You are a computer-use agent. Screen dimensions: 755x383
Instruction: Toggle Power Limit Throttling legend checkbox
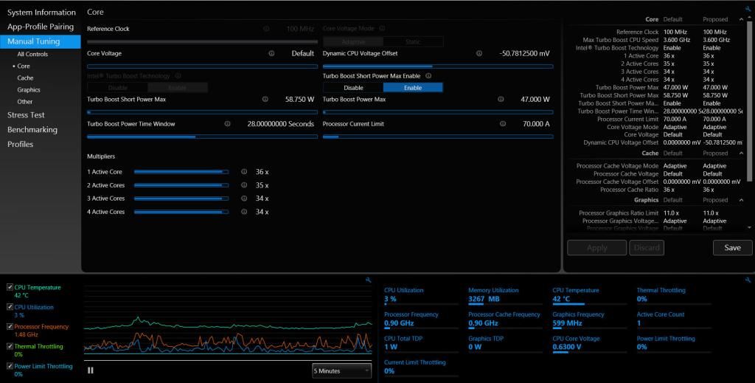(10, 366)
